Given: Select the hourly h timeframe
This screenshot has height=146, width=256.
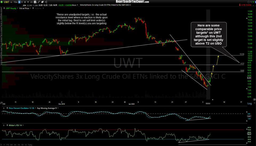Looking at the screenshot, I should (19, 2).
